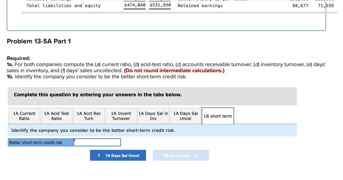Click the $531,950 total liabilities value
The width and height of the screenshot is (343, 180).
coord(160,5)
